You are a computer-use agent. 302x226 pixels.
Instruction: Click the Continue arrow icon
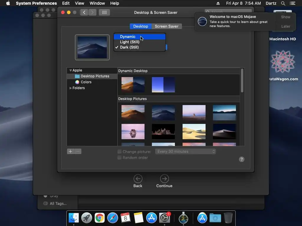click(164, 179)
